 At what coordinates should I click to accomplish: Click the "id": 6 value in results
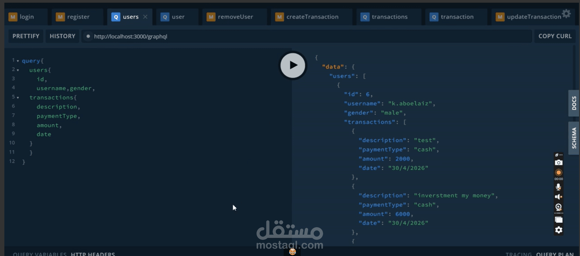pyautogui.click(x=367, y=94)
